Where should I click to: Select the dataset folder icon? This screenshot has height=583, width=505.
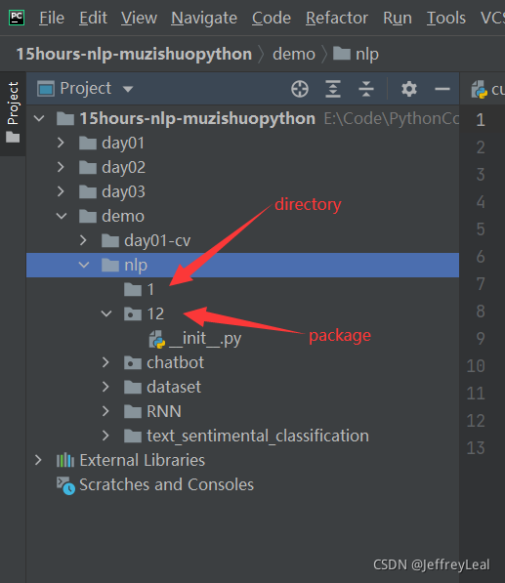tap(133, 387)
